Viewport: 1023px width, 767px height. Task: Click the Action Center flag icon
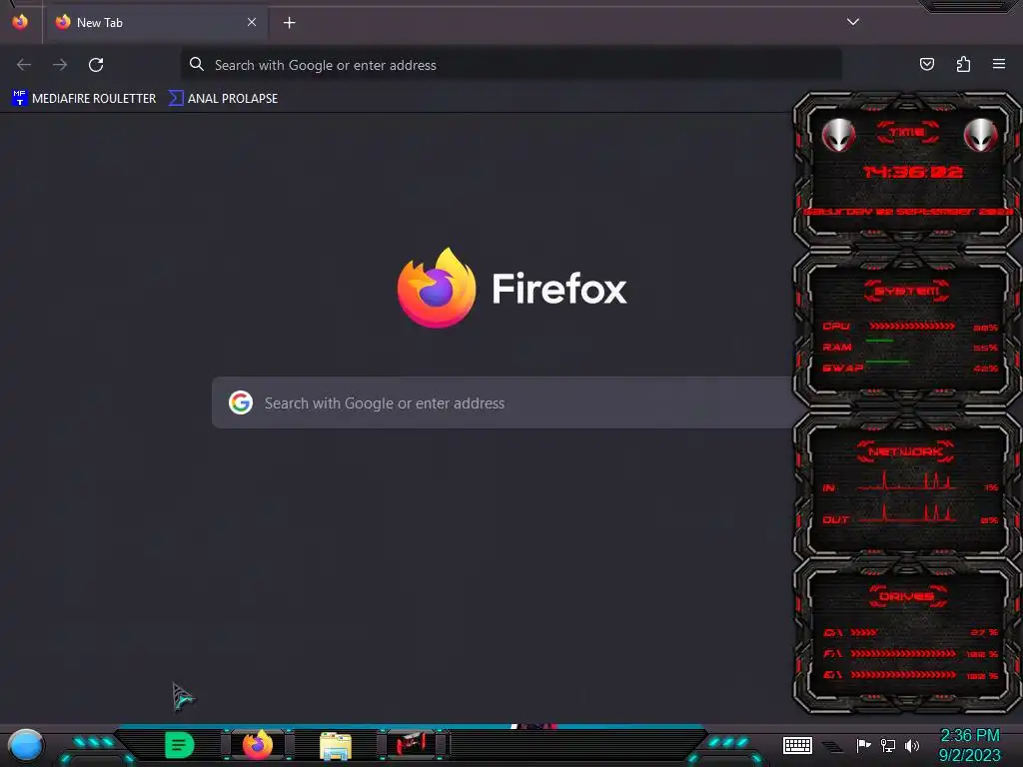coord(864,745)
